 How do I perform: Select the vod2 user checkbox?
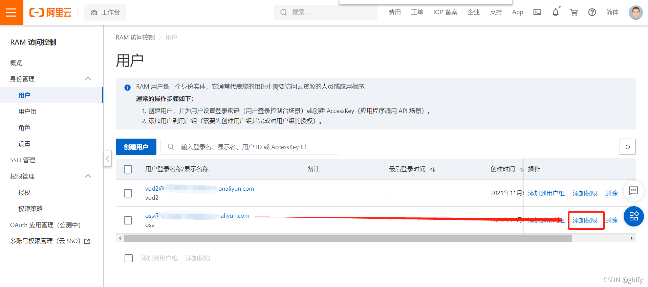pos(128,193)
